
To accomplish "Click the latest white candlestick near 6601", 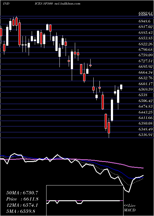I will pos(121,87).
